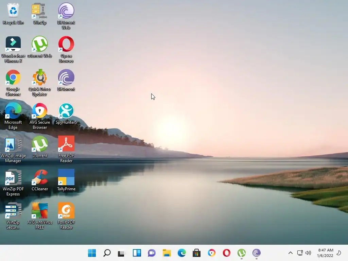
Task: Click the TallyPrime desktop shortcut
Action: coord(66,180)
